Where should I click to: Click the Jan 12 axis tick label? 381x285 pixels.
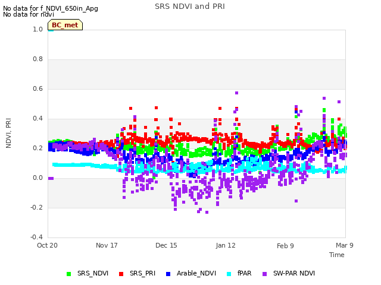(226, 245)
